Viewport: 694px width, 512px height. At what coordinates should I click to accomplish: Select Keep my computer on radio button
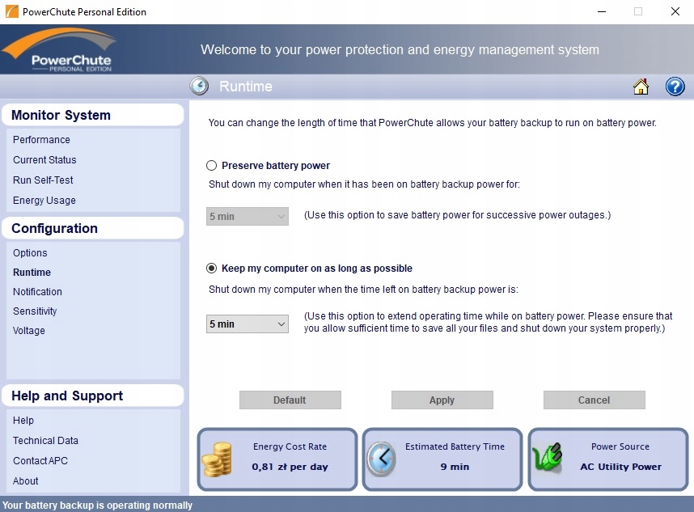coord(212,269)
